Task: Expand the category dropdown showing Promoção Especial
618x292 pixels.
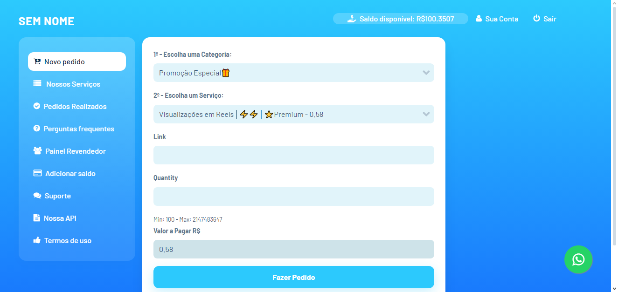Action: coord(289,73)
